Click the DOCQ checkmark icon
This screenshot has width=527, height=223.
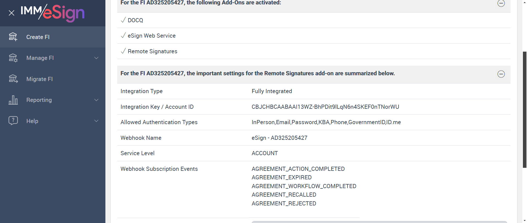pos(123,20)
